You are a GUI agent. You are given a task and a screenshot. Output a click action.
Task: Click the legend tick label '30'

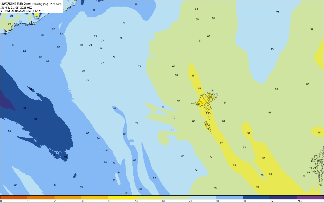[83, 201]
